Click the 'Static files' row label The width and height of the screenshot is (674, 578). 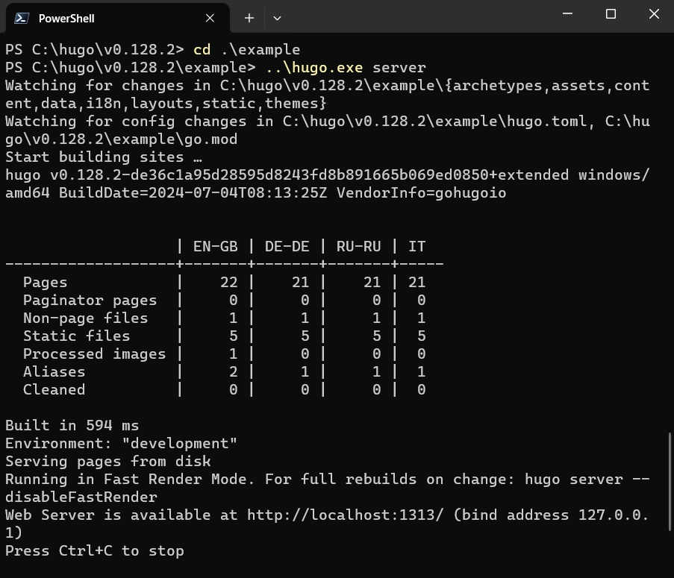pyautogui.click(x=77, y=336)
